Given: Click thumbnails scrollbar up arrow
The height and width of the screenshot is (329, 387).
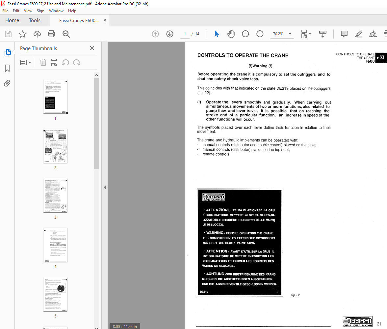Looking at the screenshot, I should coord(96,75).
